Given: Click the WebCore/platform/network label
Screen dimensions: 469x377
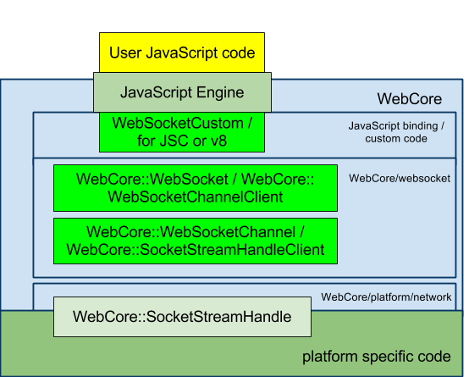Looking at the screenshot, I should point(386,297).
